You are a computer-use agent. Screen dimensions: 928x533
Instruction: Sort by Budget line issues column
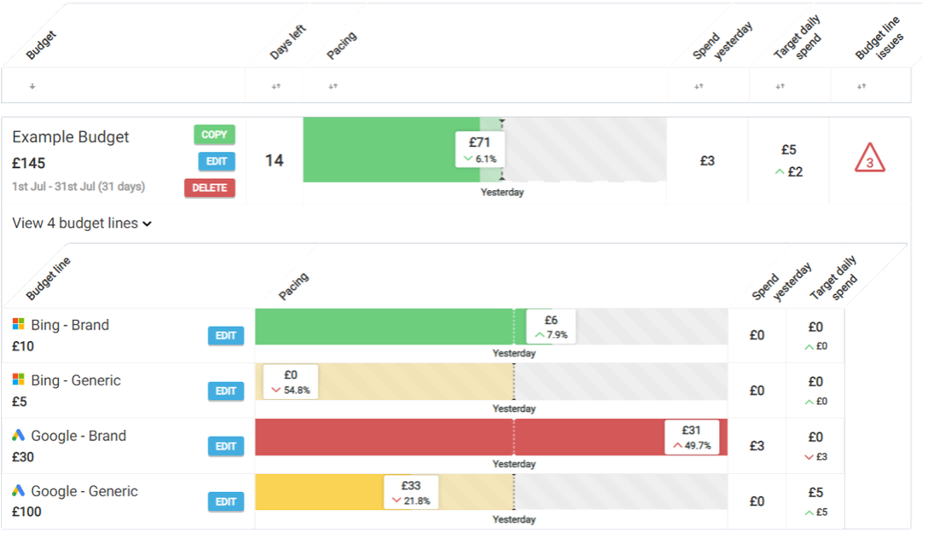pyautogui.click(x=861, y=86)
